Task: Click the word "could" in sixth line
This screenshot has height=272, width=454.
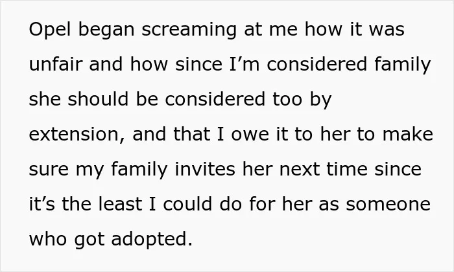Action: (187, 204)
